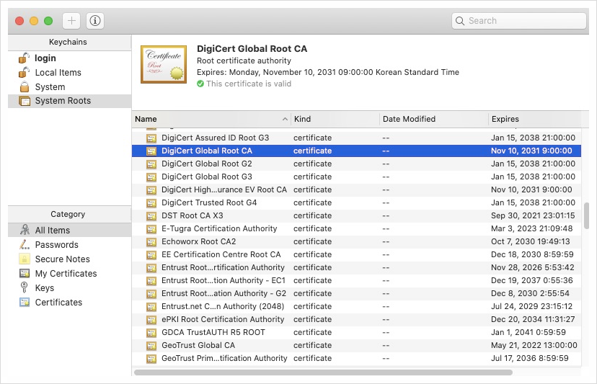Viewport: 597px width, 384px height.
Task: Click expiry date Oct 7, 2030 19:49:13
Action: click(531, 241)
